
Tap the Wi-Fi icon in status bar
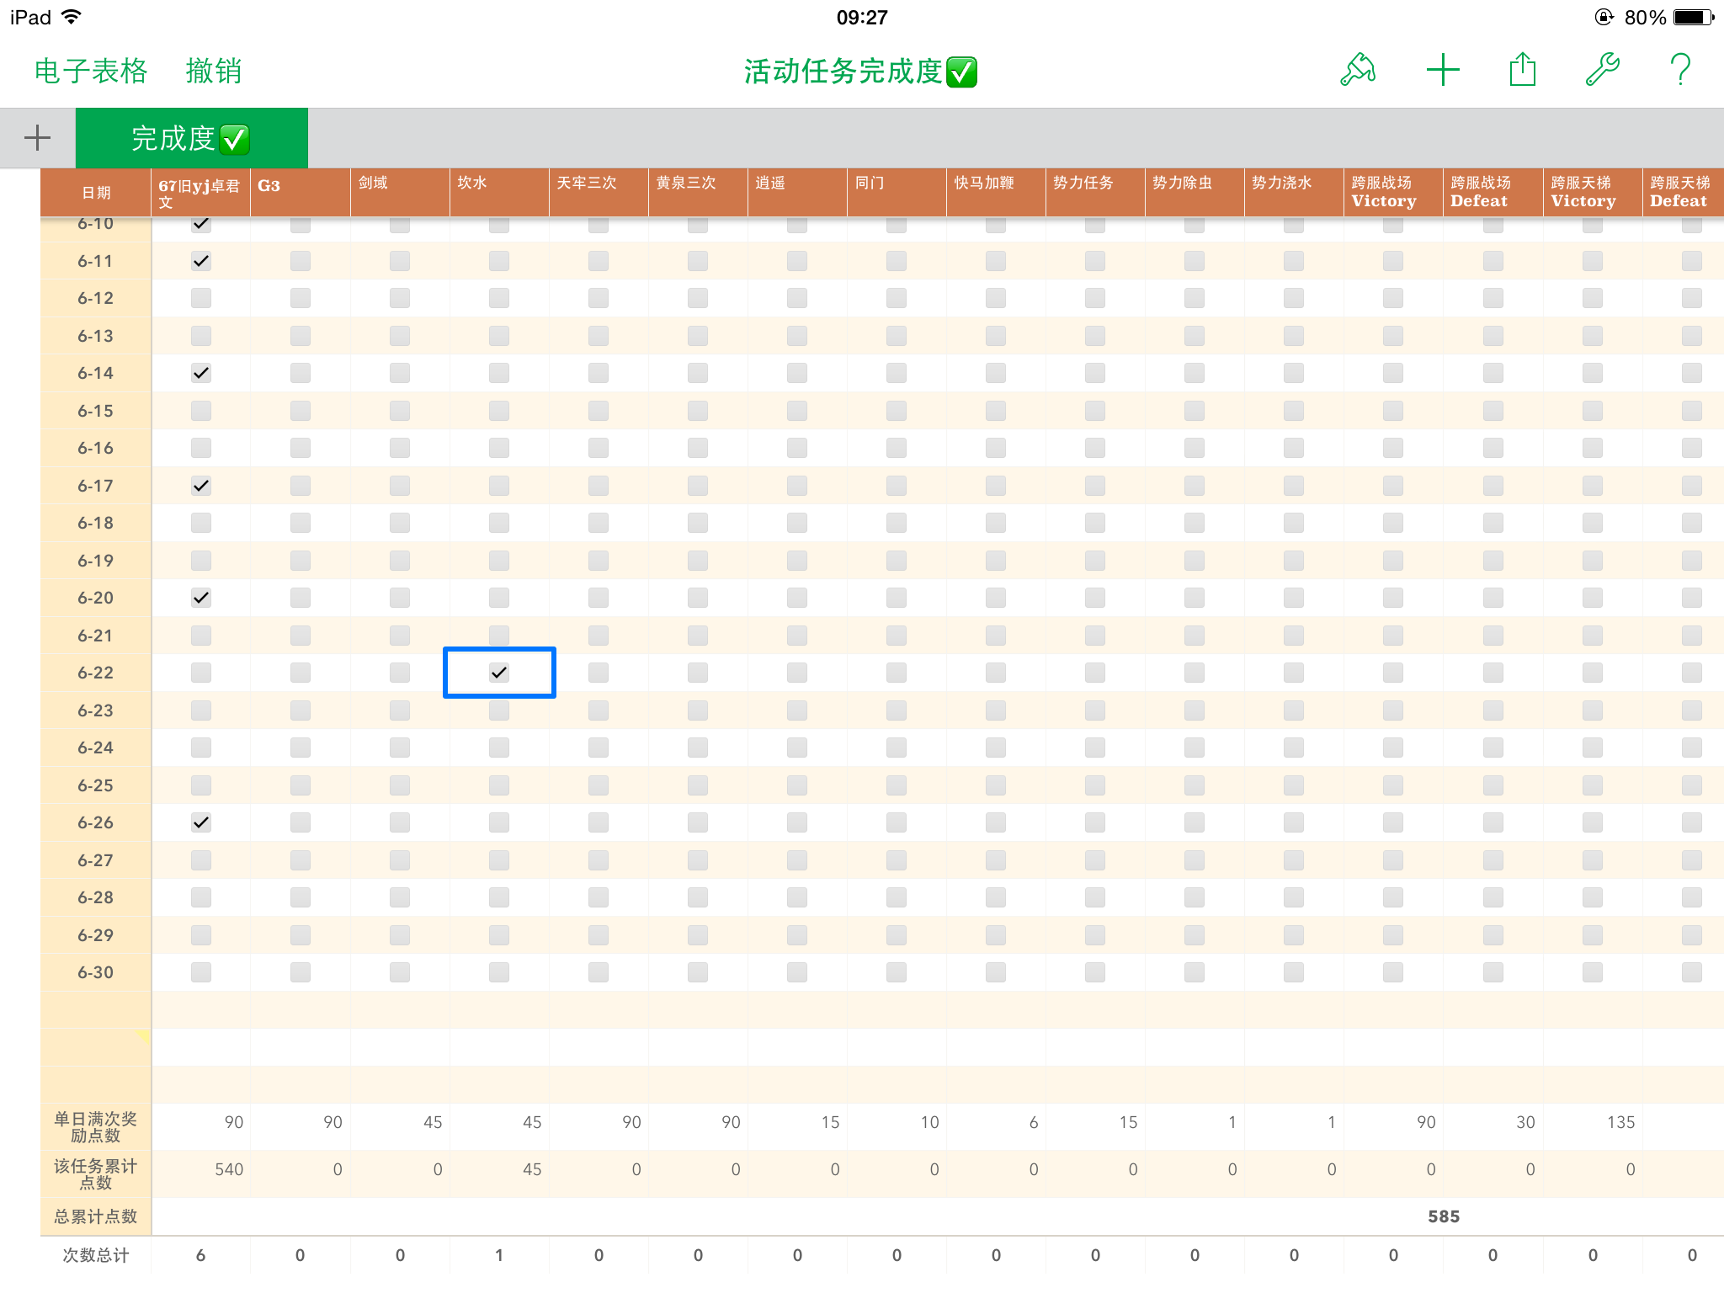72,17
